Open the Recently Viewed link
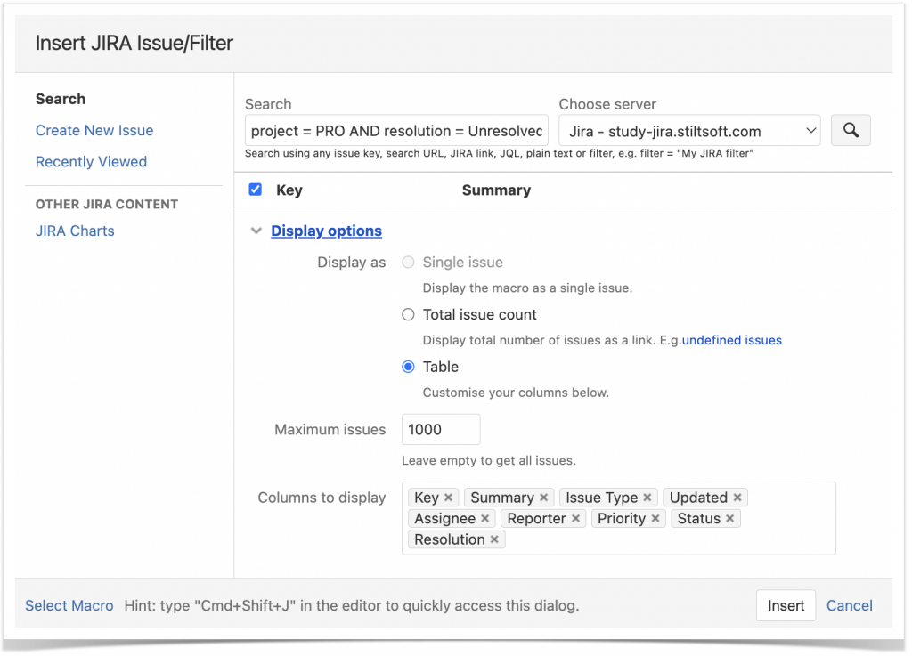The image size is (912, 656). pos(91,161)
